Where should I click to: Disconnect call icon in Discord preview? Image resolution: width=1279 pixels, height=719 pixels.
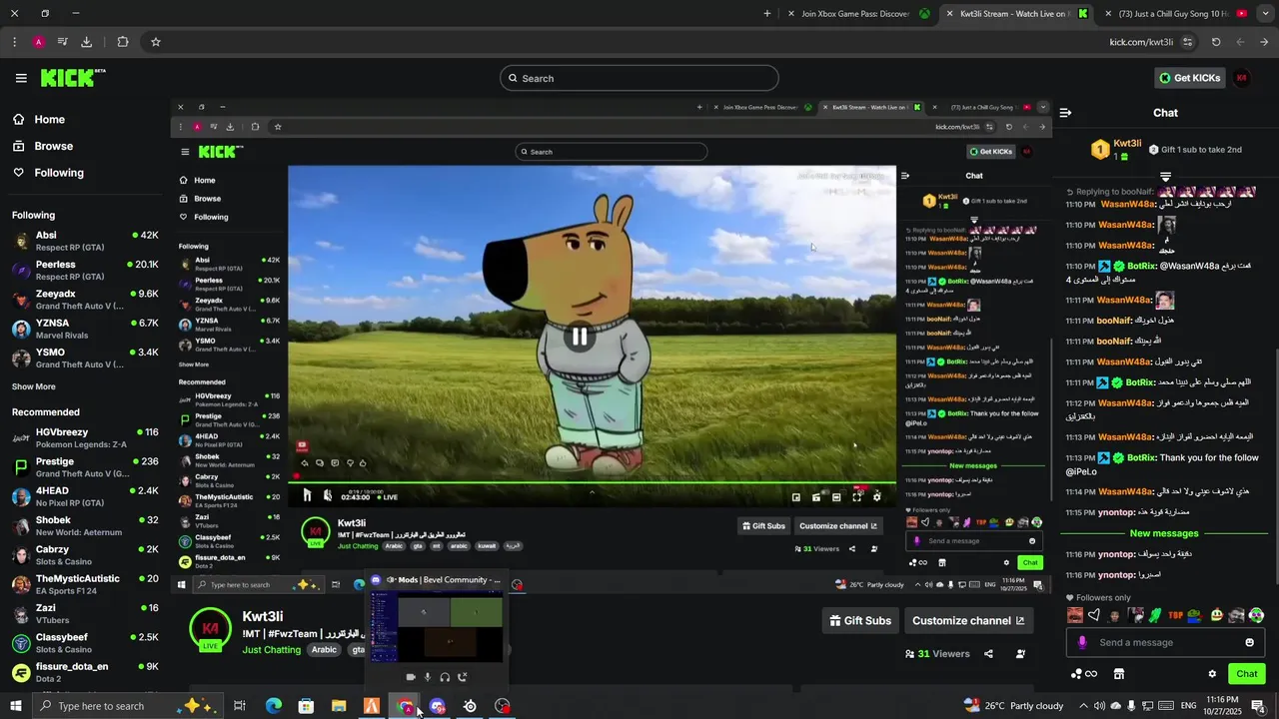pos(463,677)
